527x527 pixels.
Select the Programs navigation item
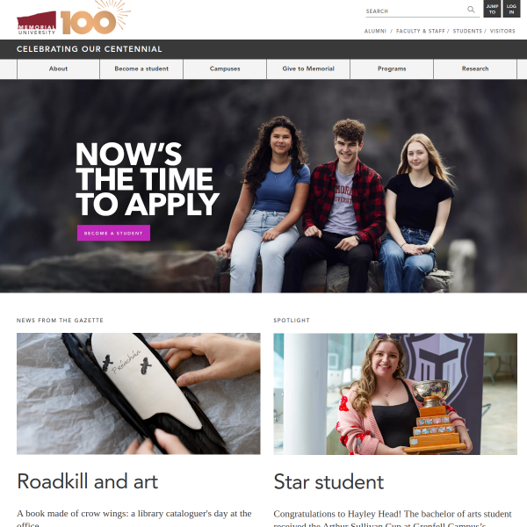point(392,69)
